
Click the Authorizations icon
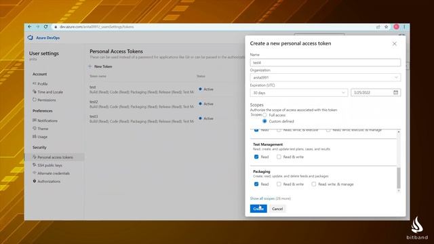[x=35, y=181]
